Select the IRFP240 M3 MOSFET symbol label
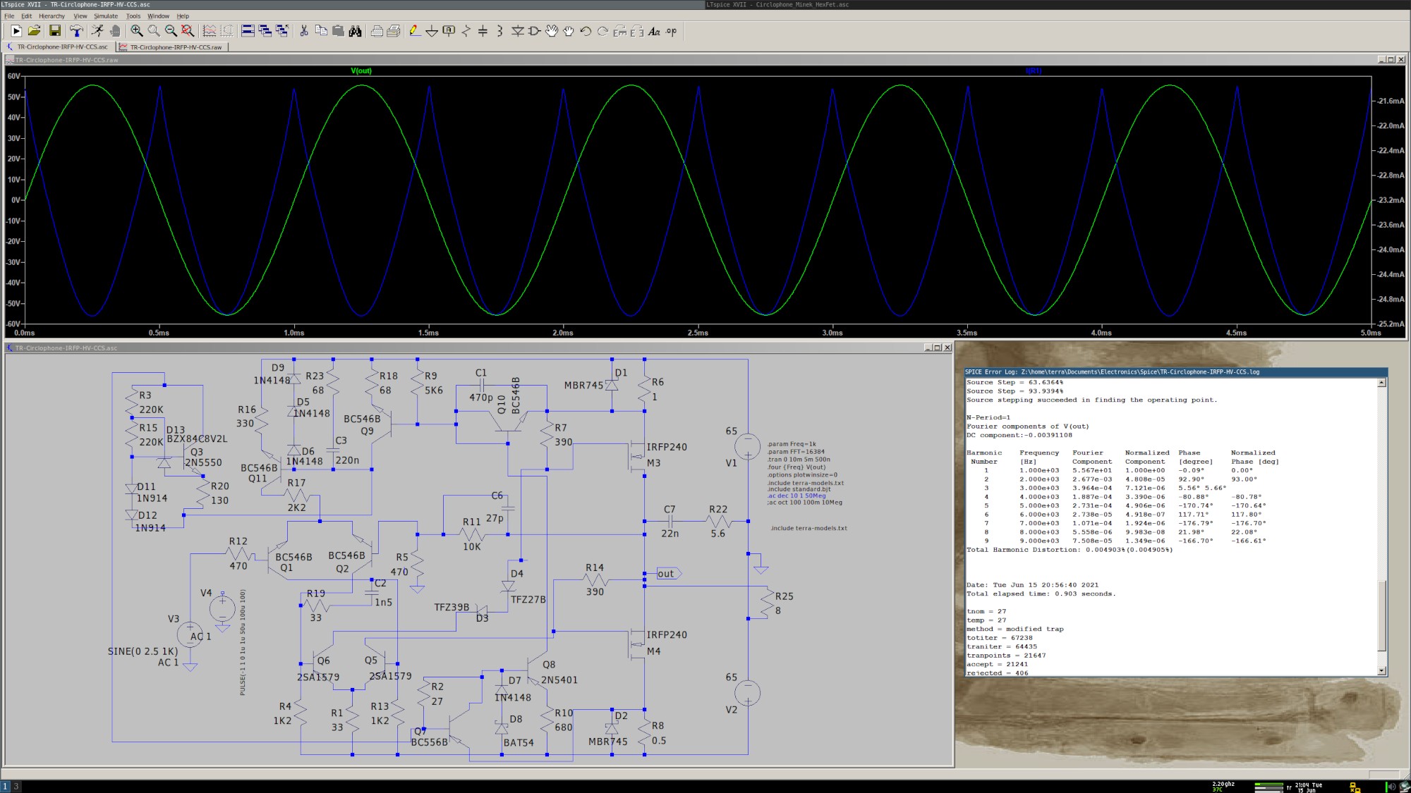Image resolution: width=1411 pixels, height=793 pixels. (x=666, y=447)
